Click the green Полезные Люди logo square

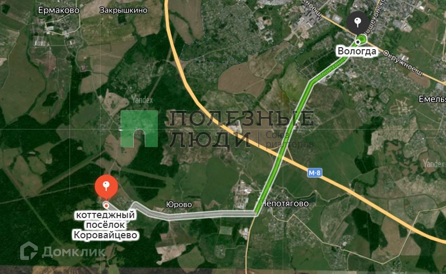coord(139,128)
